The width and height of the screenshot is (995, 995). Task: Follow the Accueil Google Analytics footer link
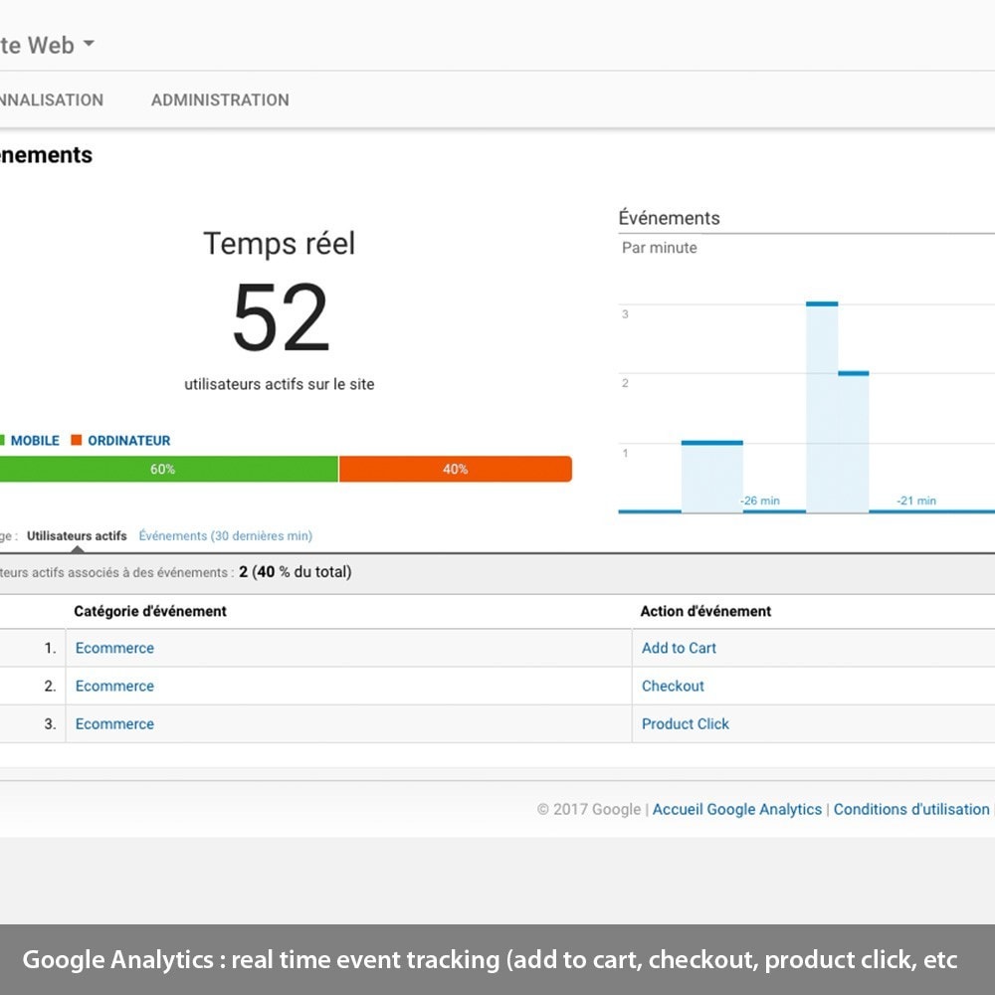736,809
